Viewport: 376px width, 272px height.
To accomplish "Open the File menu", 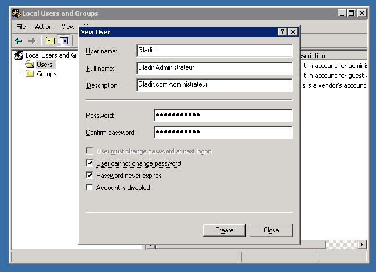I will [21, 27].
